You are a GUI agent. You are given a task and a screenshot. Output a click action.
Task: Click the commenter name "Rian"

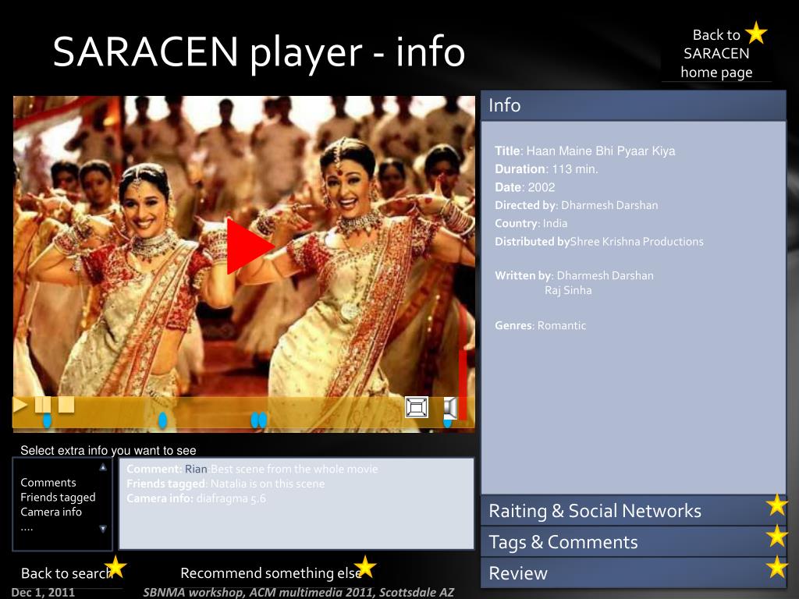pyautogui.click(x=196, y=469)
